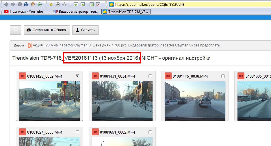Open favorites with the star icon

(51, 4)
